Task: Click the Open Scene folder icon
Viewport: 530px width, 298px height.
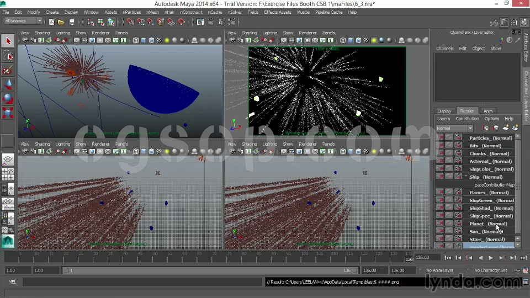Action: [x=61, y=22]
